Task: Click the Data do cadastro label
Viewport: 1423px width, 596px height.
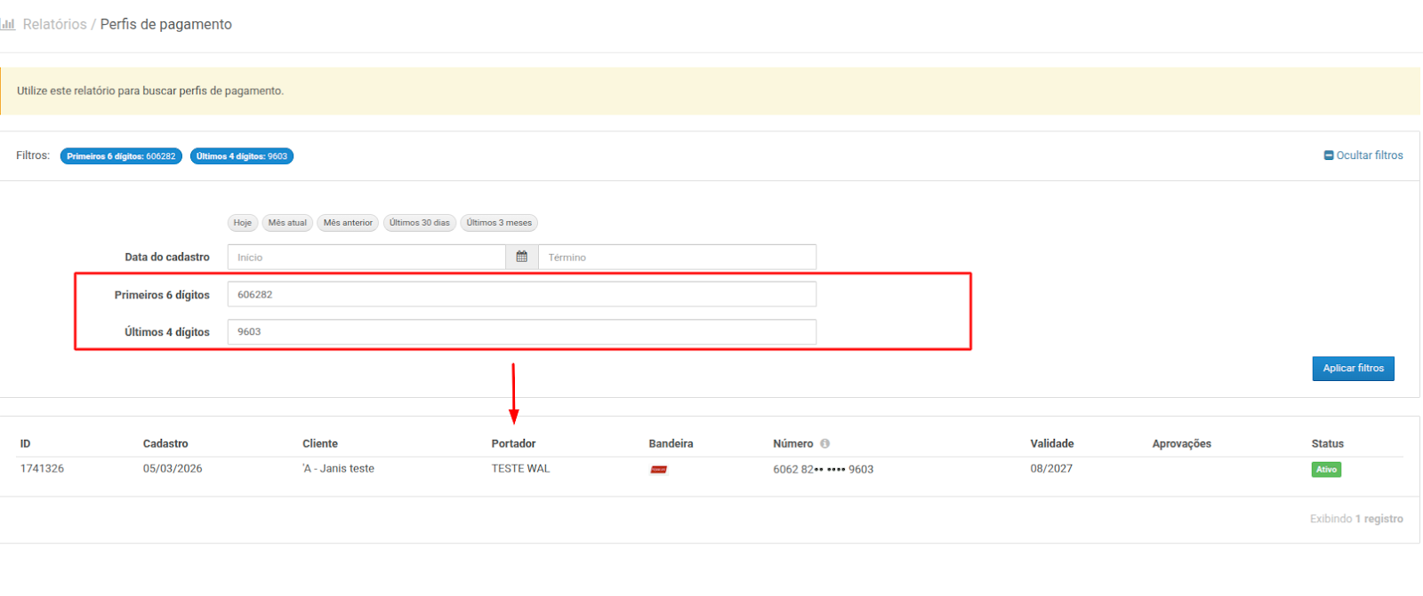Action: [x=167, y=257]
